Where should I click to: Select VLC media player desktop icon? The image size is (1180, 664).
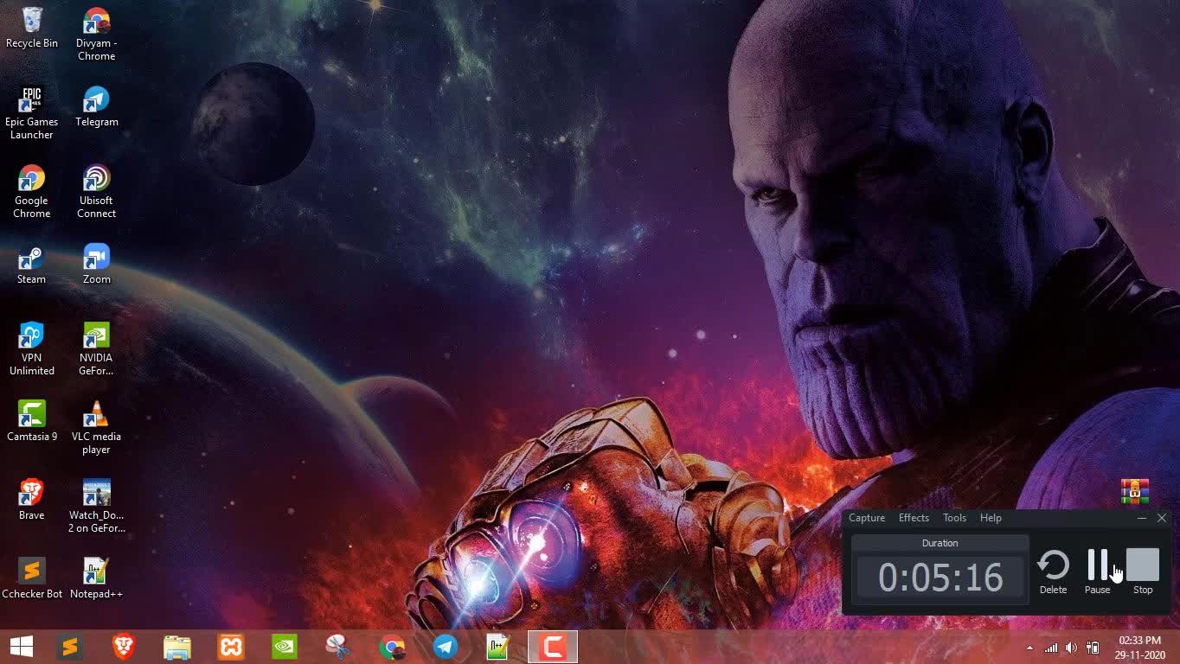pyautogui.click(x=96, y=428)
